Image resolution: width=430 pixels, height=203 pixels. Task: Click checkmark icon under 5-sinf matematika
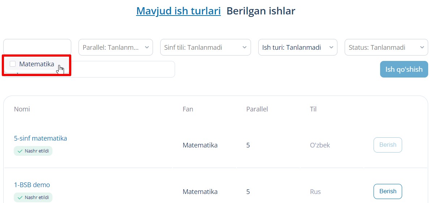click(20, 151)
